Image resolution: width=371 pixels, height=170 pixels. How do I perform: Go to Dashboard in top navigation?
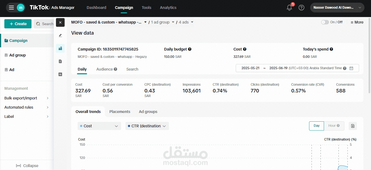click(x=96, y=8)
